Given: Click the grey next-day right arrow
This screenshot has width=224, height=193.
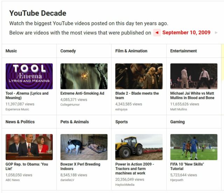Looking at the screenshot, I should point(216,33).
